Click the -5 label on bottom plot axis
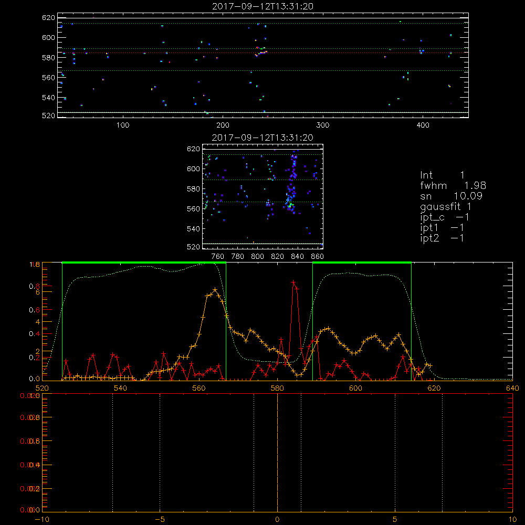This screenshot has width=525, height=525. (x=160, y=519)
